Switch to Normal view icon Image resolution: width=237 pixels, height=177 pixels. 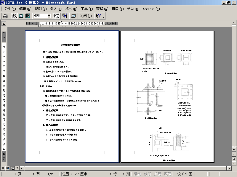(3, 168)
